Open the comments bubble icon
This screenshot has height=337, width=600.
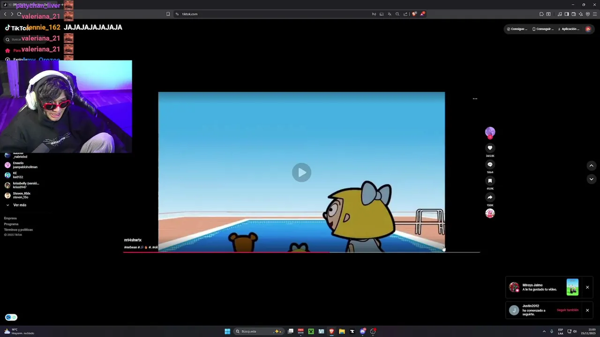(490, 164)
